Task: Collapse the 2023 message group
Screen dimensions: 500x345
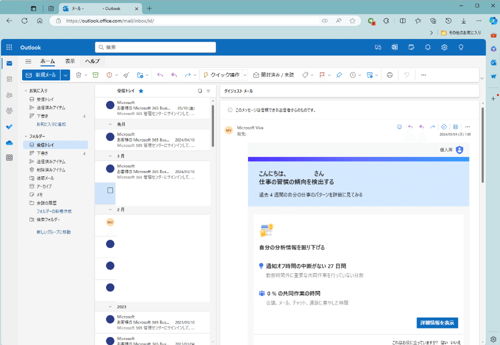Action: pyautogui.click(x=110, y=306)
